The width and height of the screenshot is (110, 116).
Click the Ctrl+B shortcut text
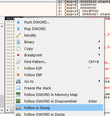pos(94,62)
